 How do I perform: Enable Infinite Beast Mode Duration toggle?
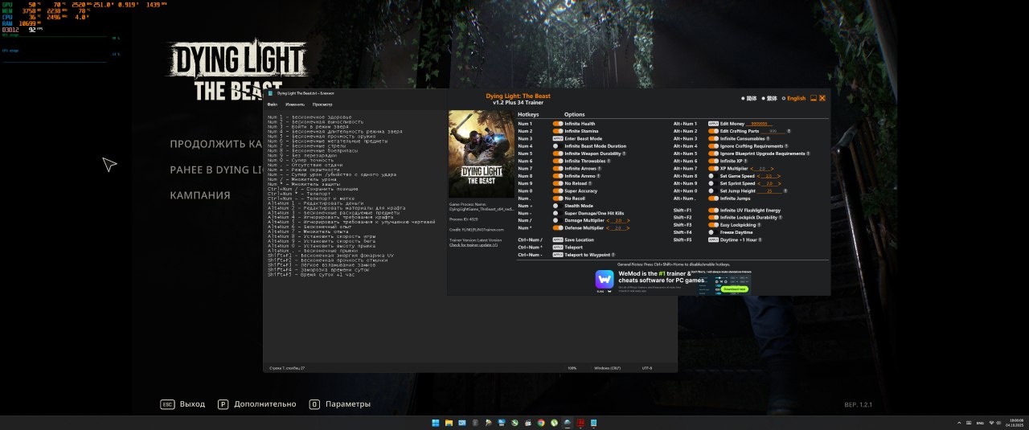click(558, 146)
